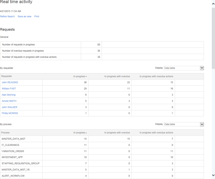Sort process table by In progress column
This screenshot has height=179, width=215.
pos(80,132)
